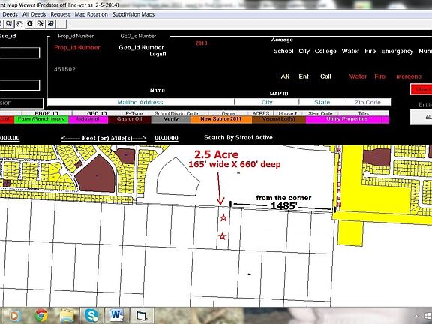Select the Gas or Oil swatch
Viewport: 432px width, 324px height.
click(129, 119)
